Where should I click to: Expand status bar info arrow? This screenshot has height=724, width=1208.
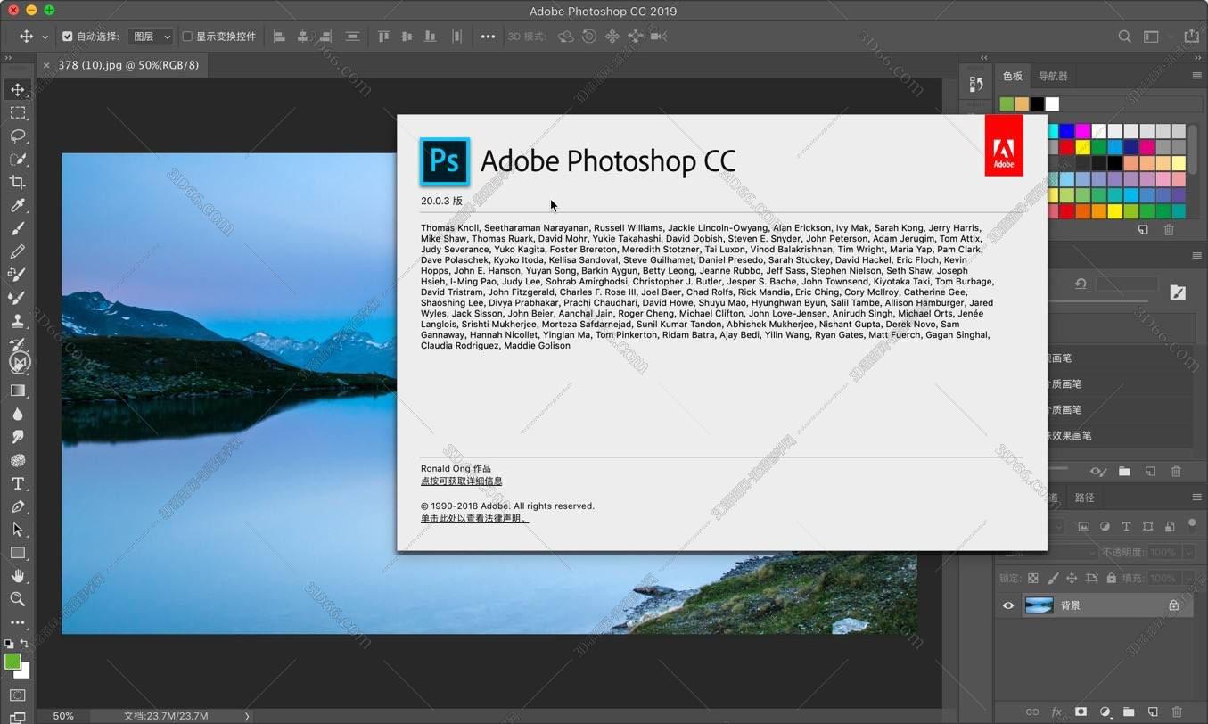[247, 716]
